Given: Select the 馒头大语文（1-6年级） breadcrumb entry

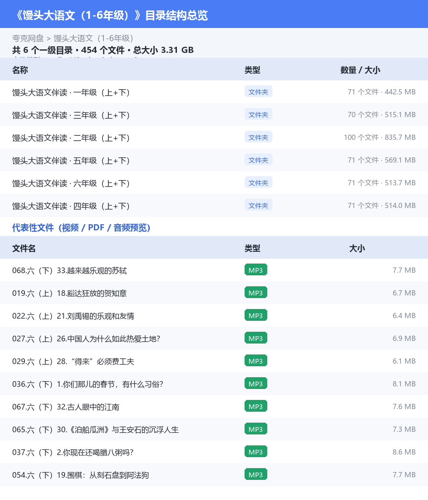Looking at the screenshot, I should [x=93, y=38].
